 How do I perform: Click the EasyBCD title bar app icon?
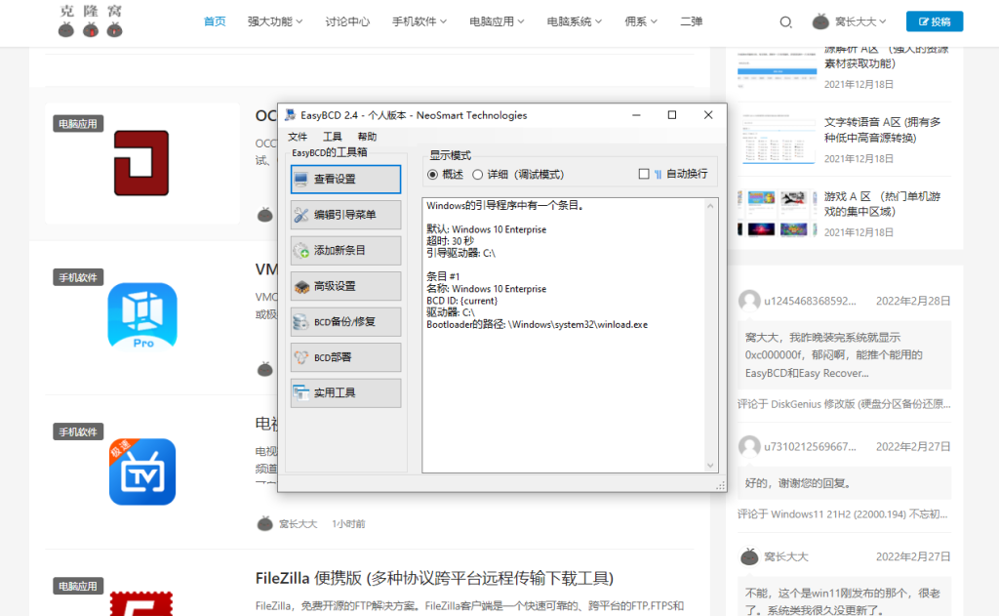291,115
